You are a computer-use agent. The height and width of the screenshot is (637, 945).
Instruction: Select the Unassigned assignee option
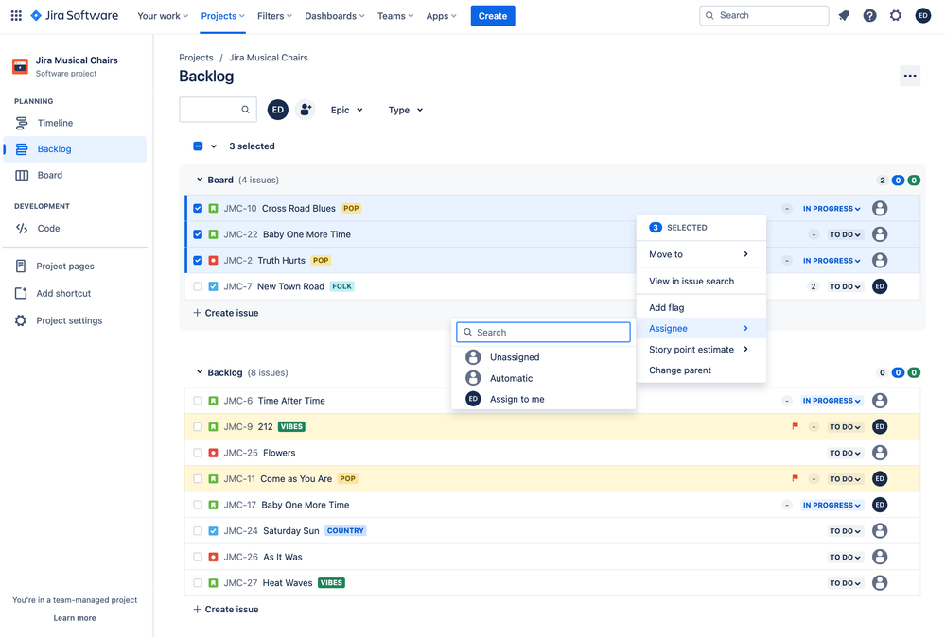544,357
